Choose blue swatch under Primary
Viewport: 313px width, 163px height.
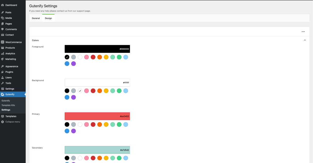click(67, 131)
